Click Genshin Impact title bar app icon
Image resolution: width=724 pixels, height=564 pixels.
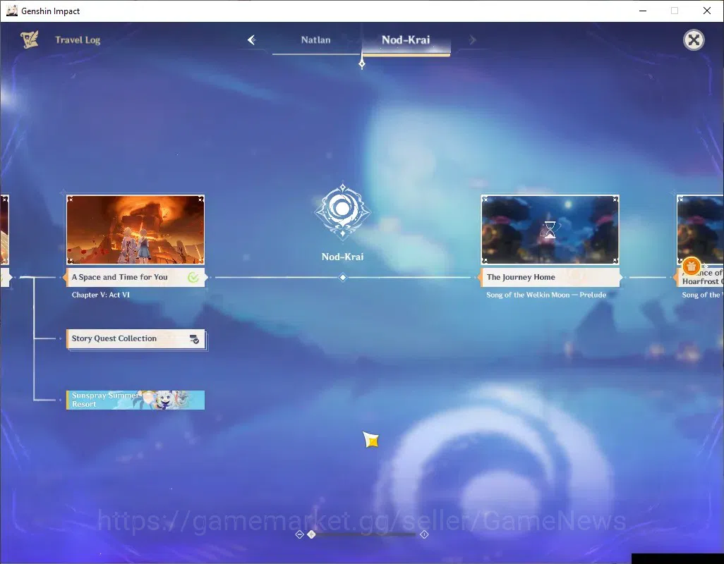point(11,11)
